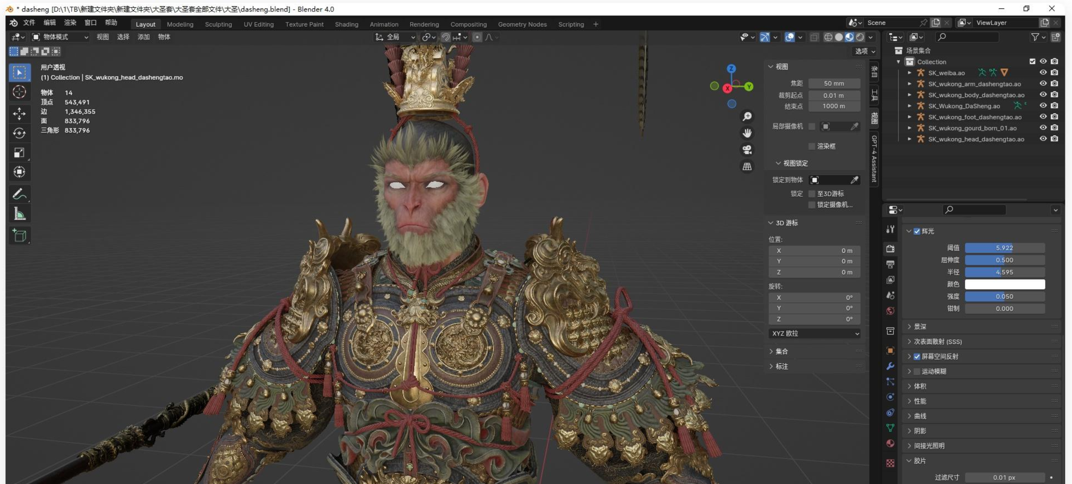
Task: Switch to the Shading workspace tab
Action: point(346,24)
